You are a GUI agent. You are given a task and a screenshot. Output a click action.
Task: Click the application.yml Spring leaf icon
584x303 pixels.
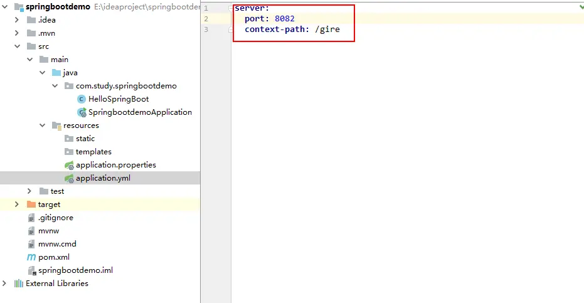point(69,178)
